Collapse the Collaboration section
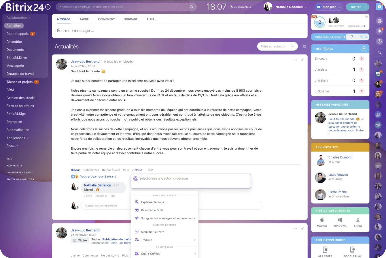 [x=18, y=18]
